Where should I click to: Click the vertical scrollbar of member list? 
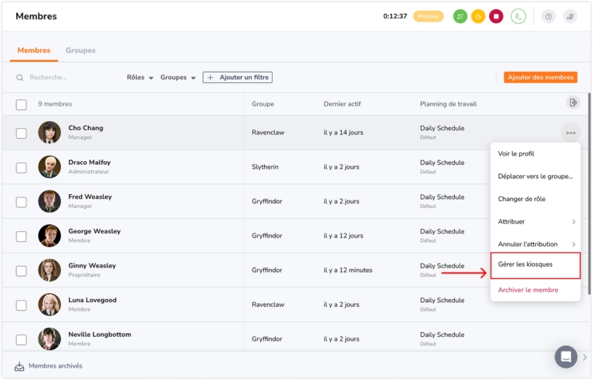pos(588,194)
